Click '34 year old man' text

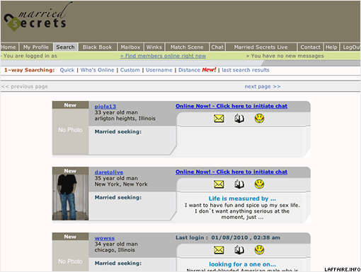[x=116, y=244]
